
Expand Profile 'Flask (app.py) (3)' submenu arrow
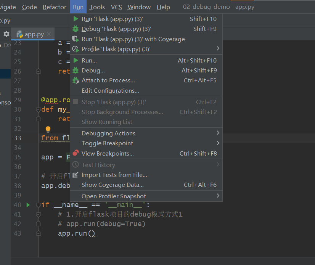pyautogui.click(x=218, y=48)
